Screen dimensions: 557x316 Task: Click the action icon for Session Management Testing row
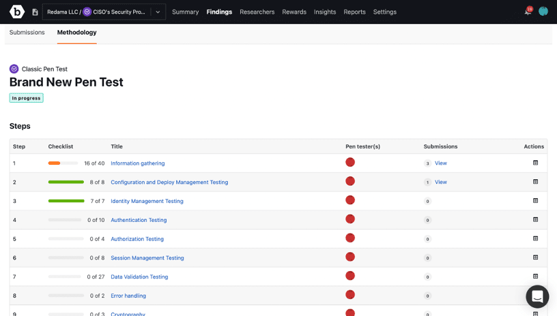click(535, 257)
